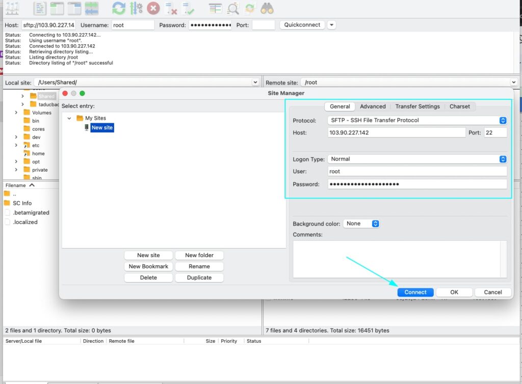
Task: Open the Quickconnect history dropdown arrow
Action: coord(331,25)
